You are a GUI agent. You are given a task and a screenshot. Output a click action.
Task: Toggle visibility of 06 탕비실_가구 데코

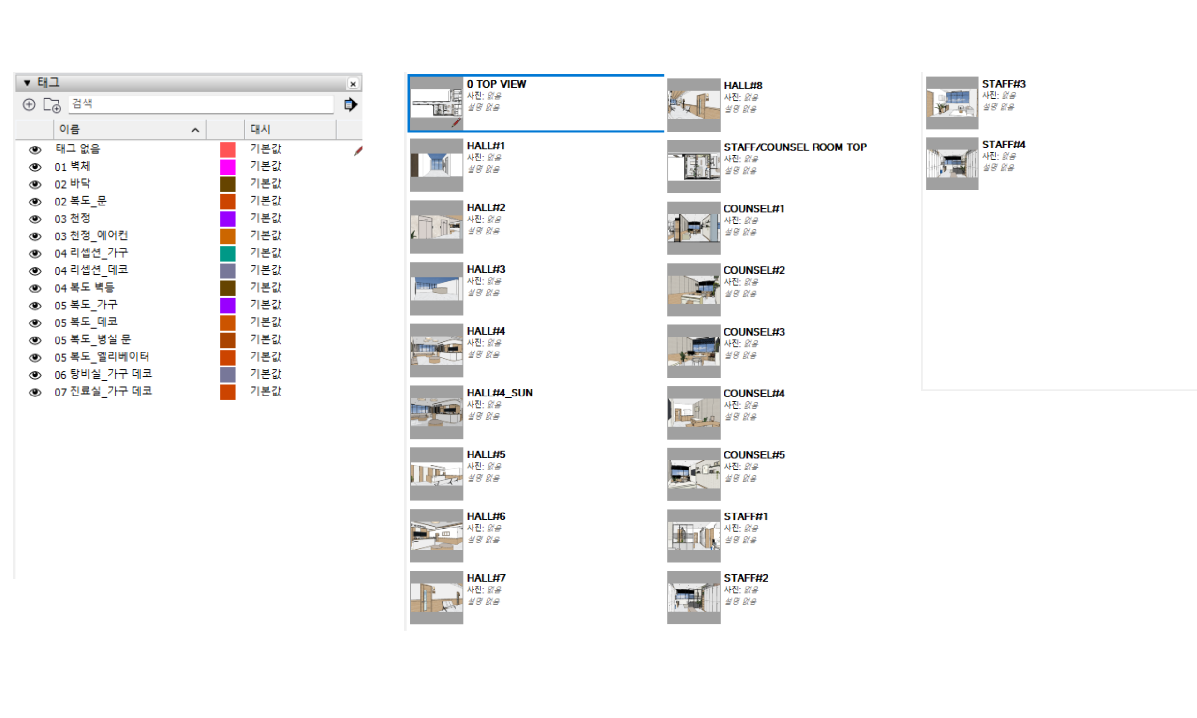[x=35, y=375]
